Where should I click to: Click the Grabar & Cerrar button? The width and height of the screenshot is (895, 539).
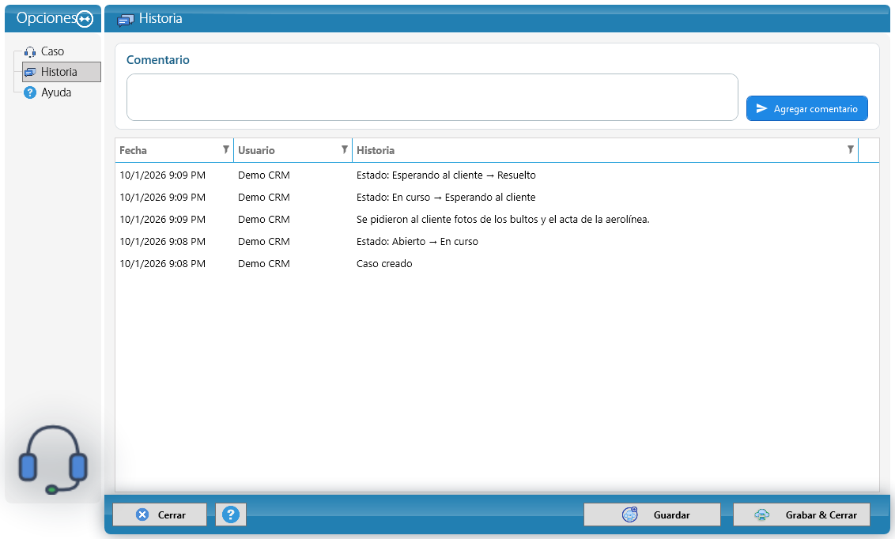point(802,514)
